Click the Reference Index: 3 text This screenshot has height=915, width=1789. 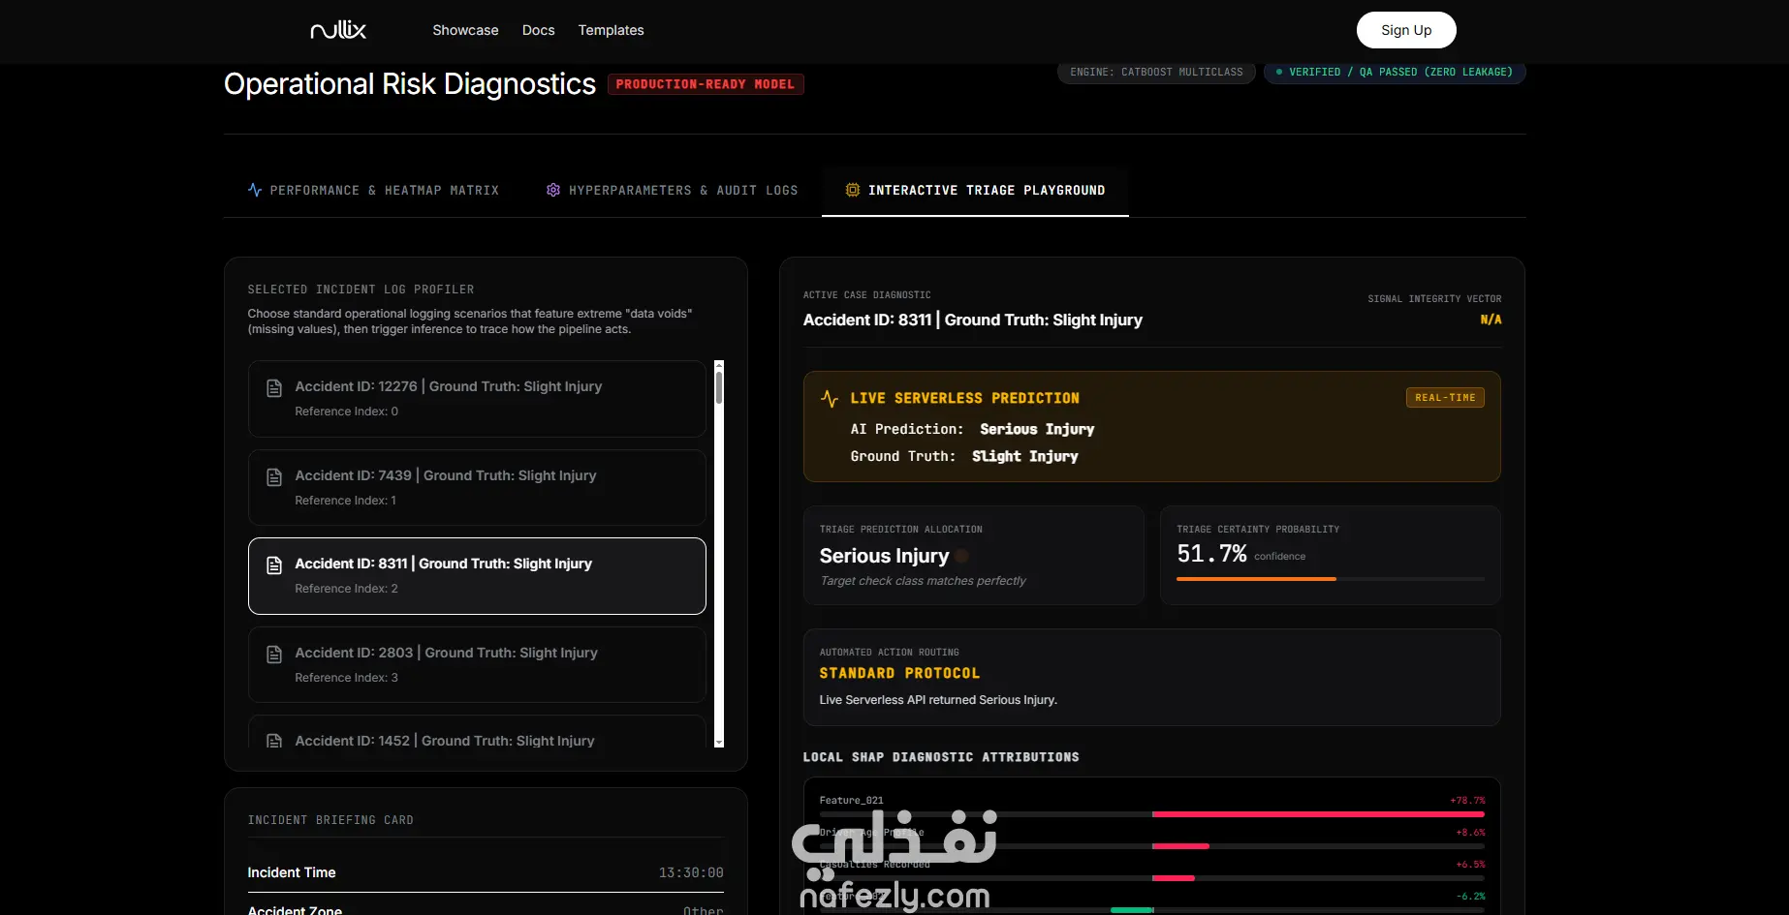(346, 678)
